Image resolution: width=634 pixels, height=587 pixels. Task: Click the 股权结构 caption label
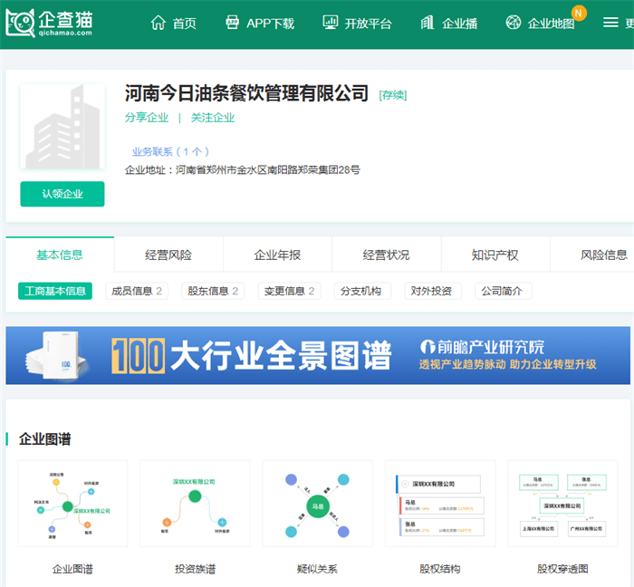pyautogui.click(x=440, y=569)
